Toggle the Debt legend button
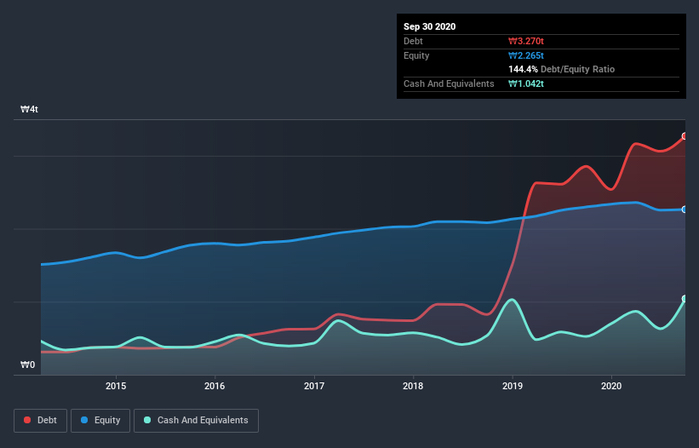 click(40, 421)
